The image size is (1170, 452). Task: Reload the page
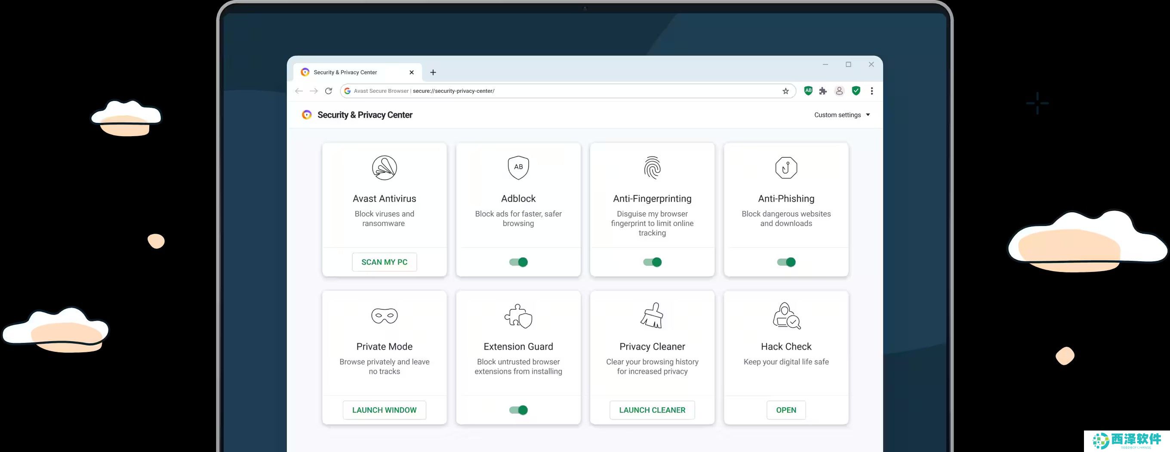(328, 91)
